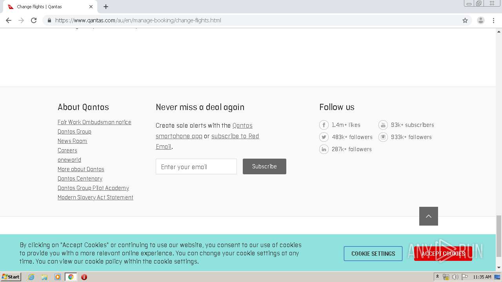Screen dimensions: 502x282
Task: Reload the Qantas page
Action: [x=34, y=20]
